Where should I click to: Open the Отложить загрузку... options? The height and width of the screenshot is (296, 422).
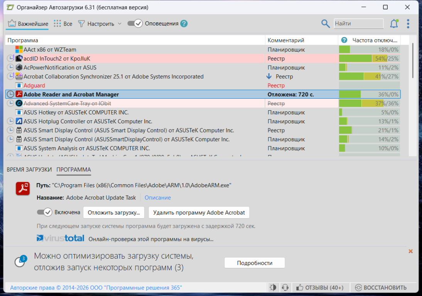[x=114, y=212]
